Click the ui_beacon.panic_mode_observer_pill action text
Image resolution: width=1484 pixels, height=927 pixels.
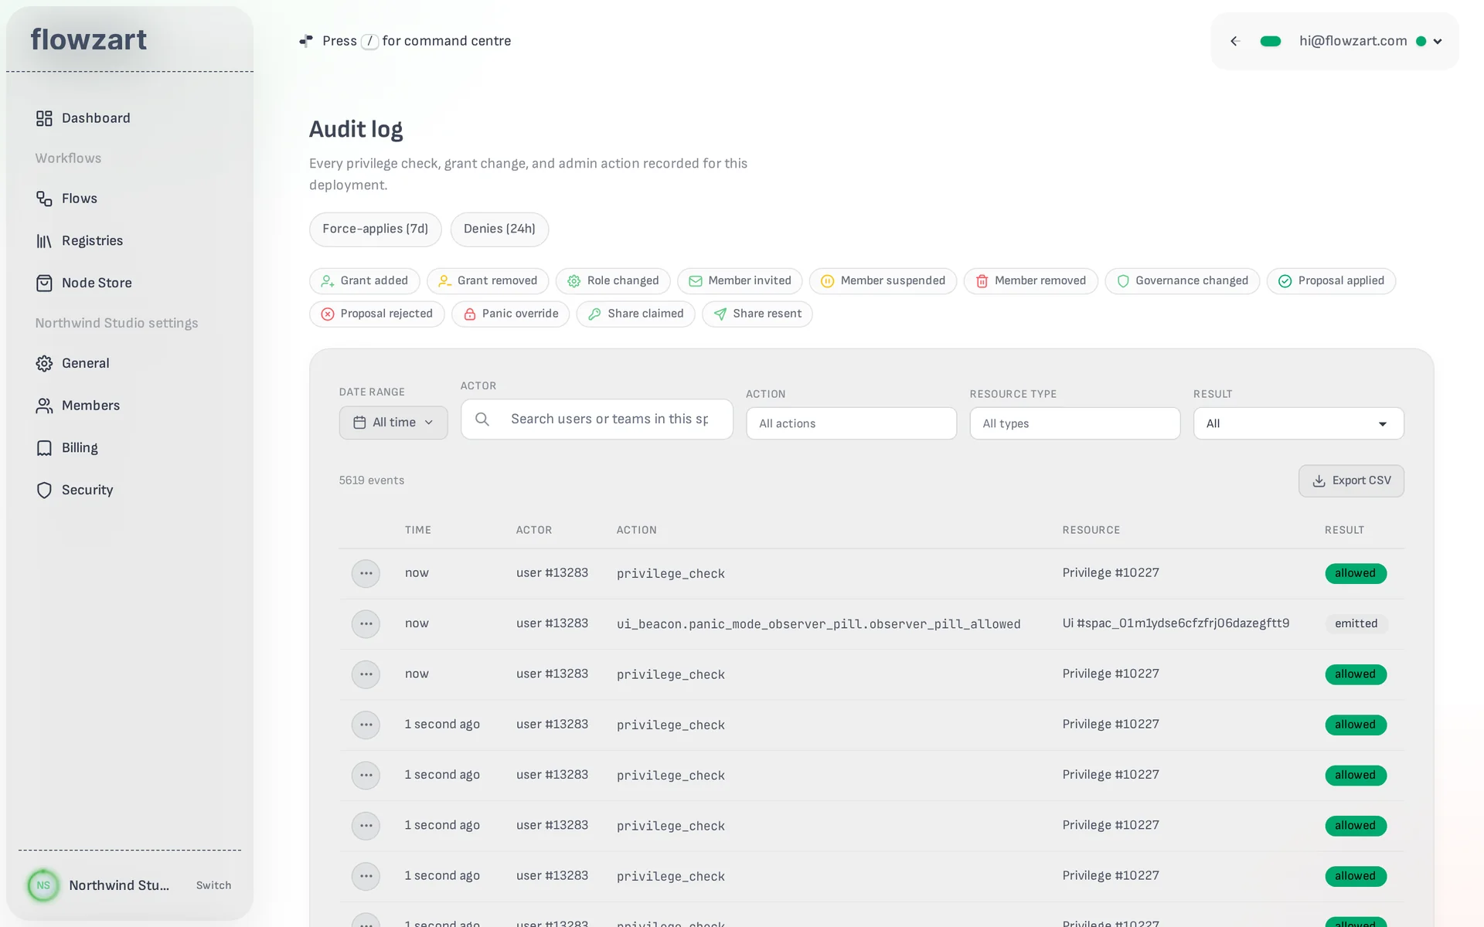click(x=819, y=624)
